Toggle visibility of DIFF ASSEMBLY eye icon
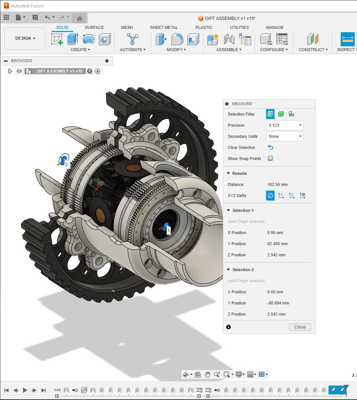This screenshot has height=400, width=357. tap(19, 71)
